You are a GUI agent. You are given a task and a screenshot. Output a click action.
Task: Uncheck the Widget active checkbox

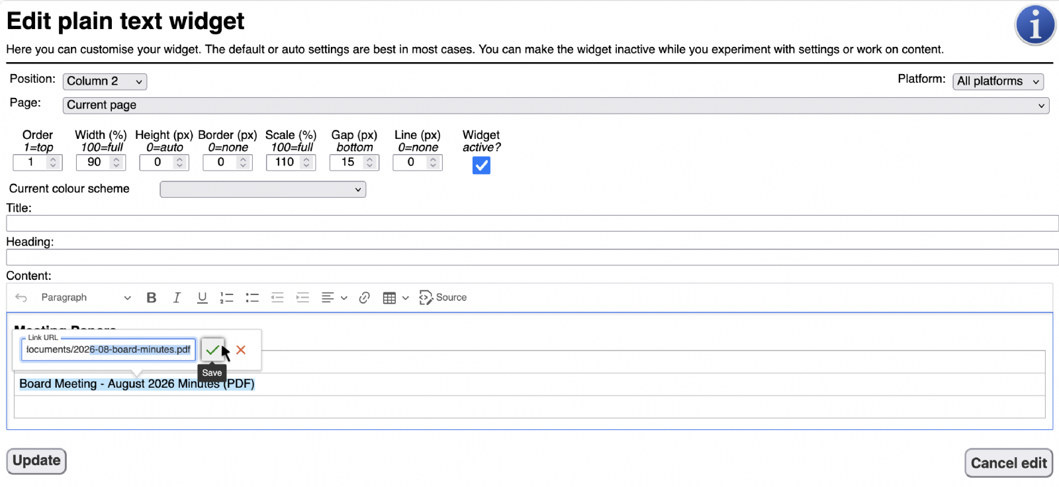tap(481, 165)
